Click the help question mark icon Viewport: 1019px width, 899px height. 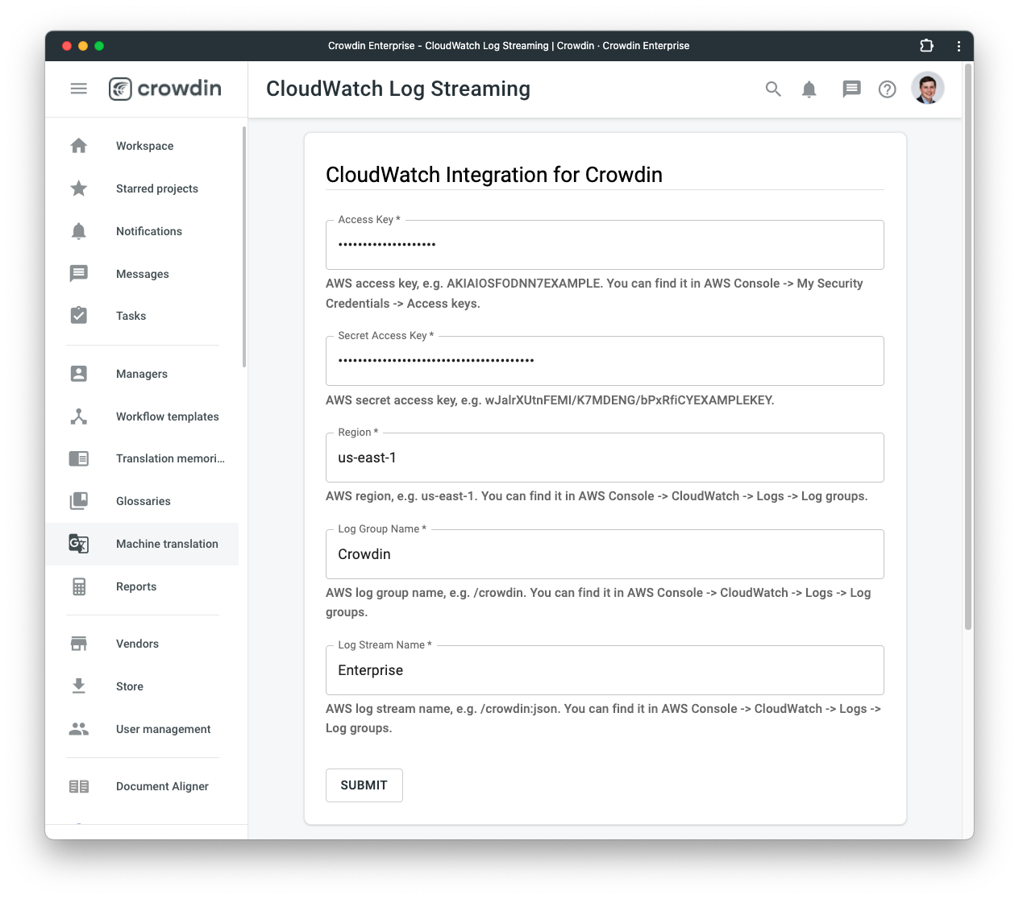888,89
